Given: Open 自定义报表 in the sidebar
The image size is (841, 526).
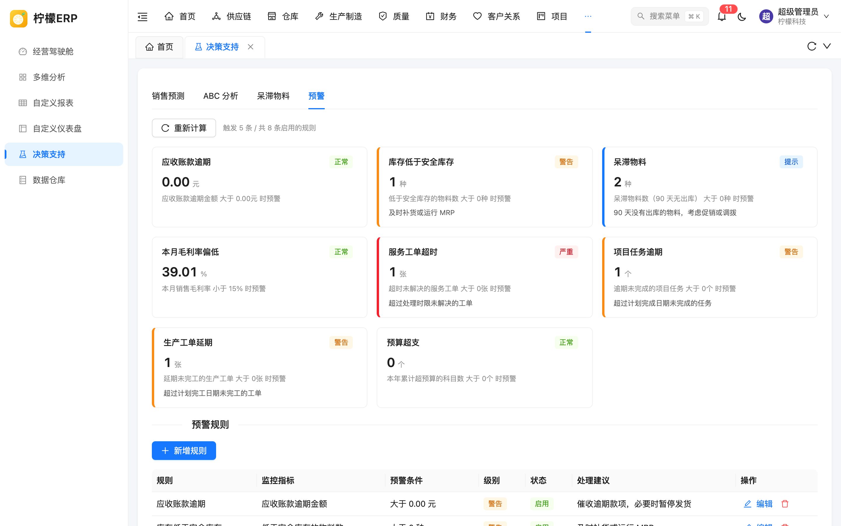Looking at the screenshot, I should point(64,103).
